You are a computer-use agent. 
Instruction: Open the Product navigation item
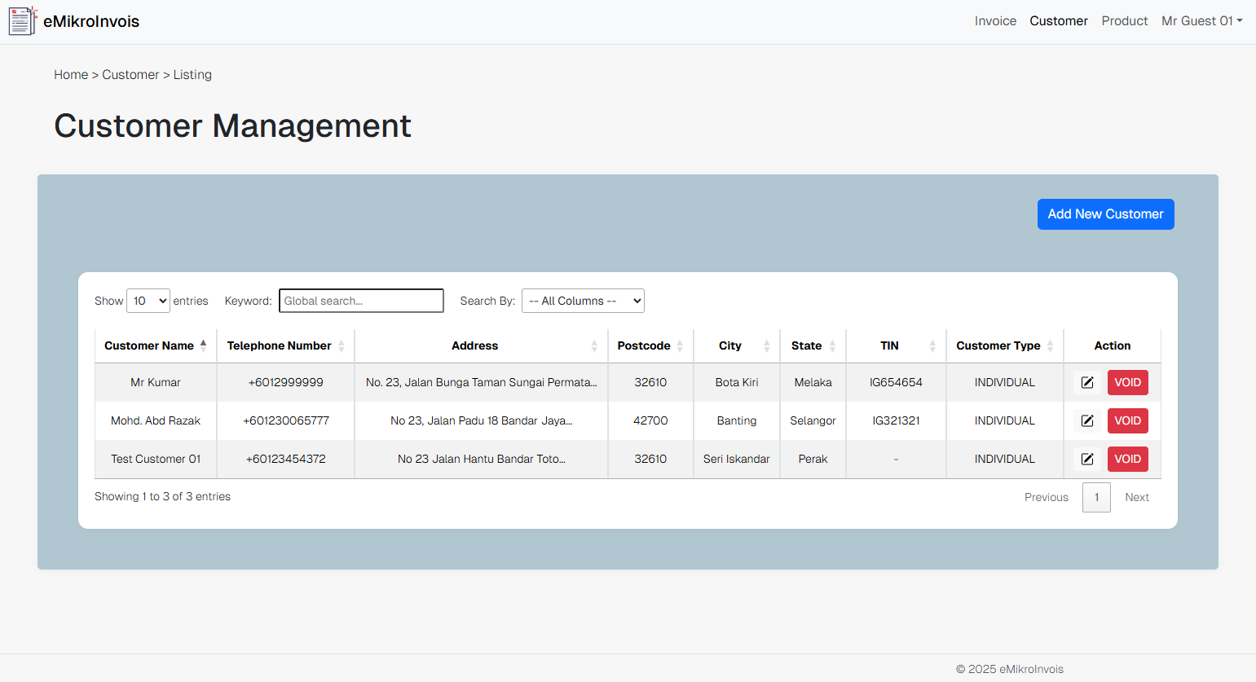[x=1124, y=21]
